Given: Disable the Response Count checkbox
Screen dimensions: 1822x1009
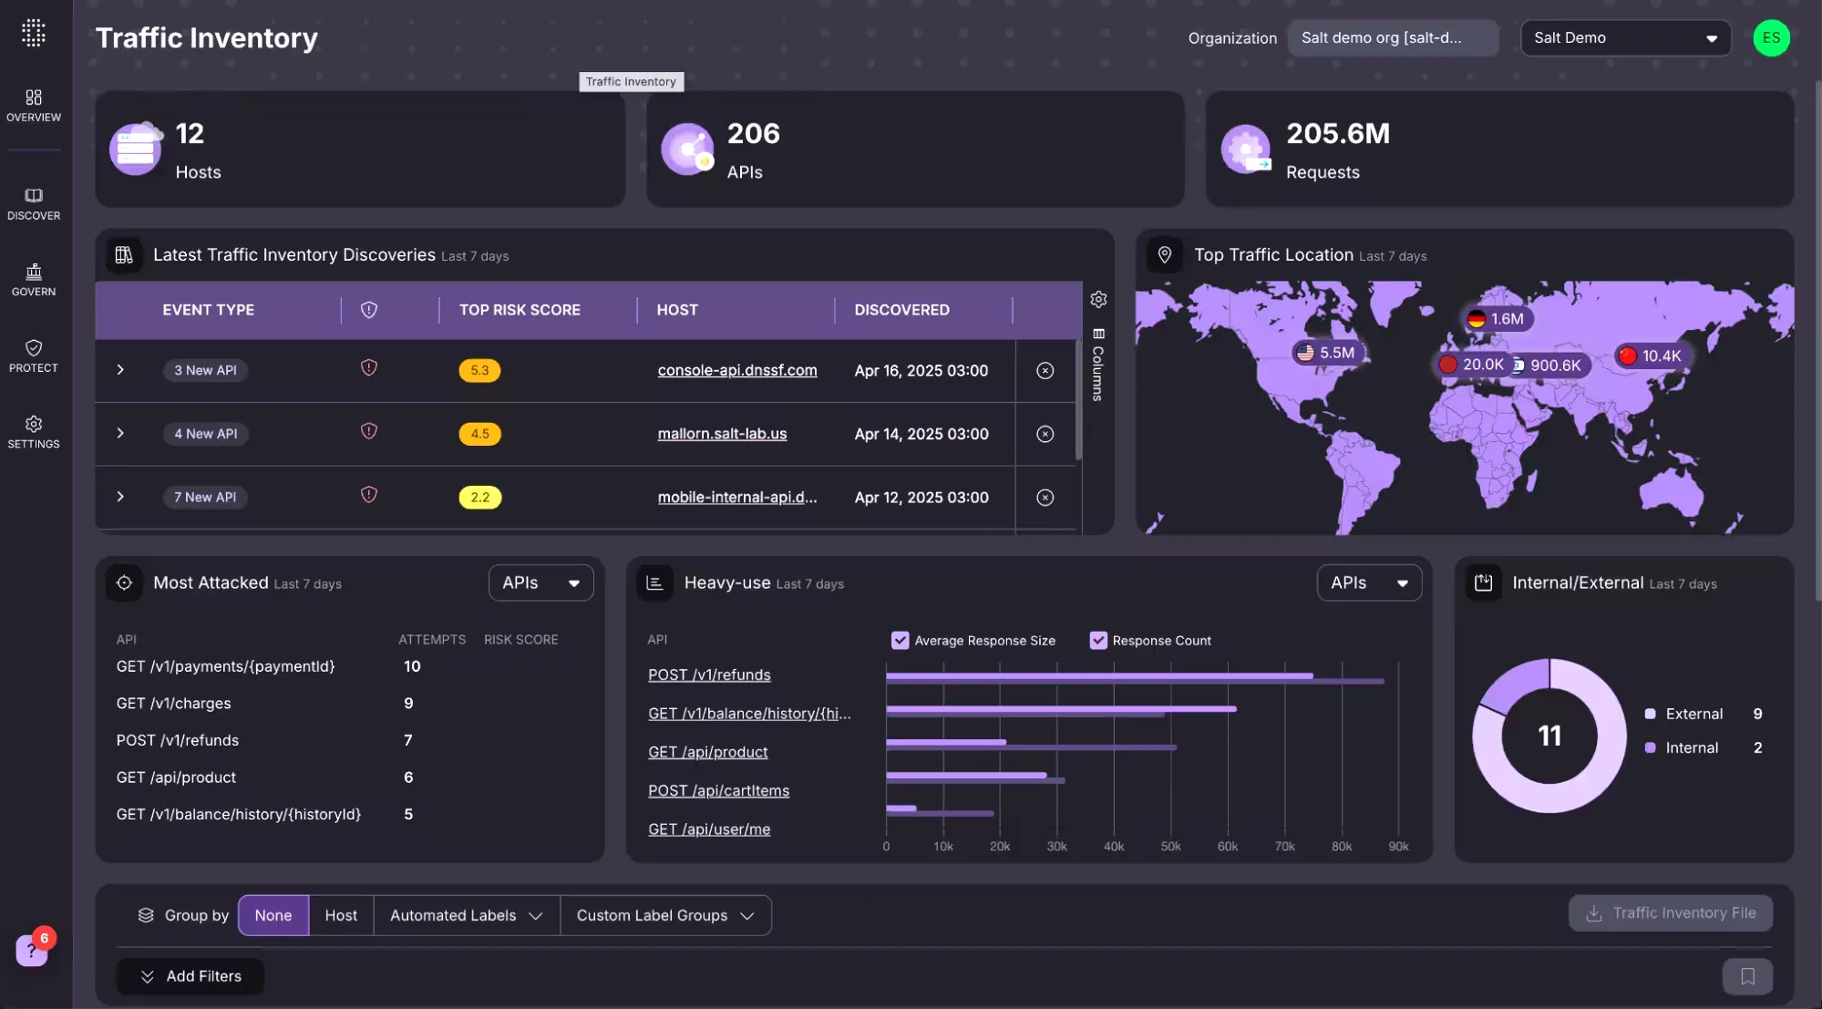Looking at the screenshot, I should click(x=1098, y=640).
